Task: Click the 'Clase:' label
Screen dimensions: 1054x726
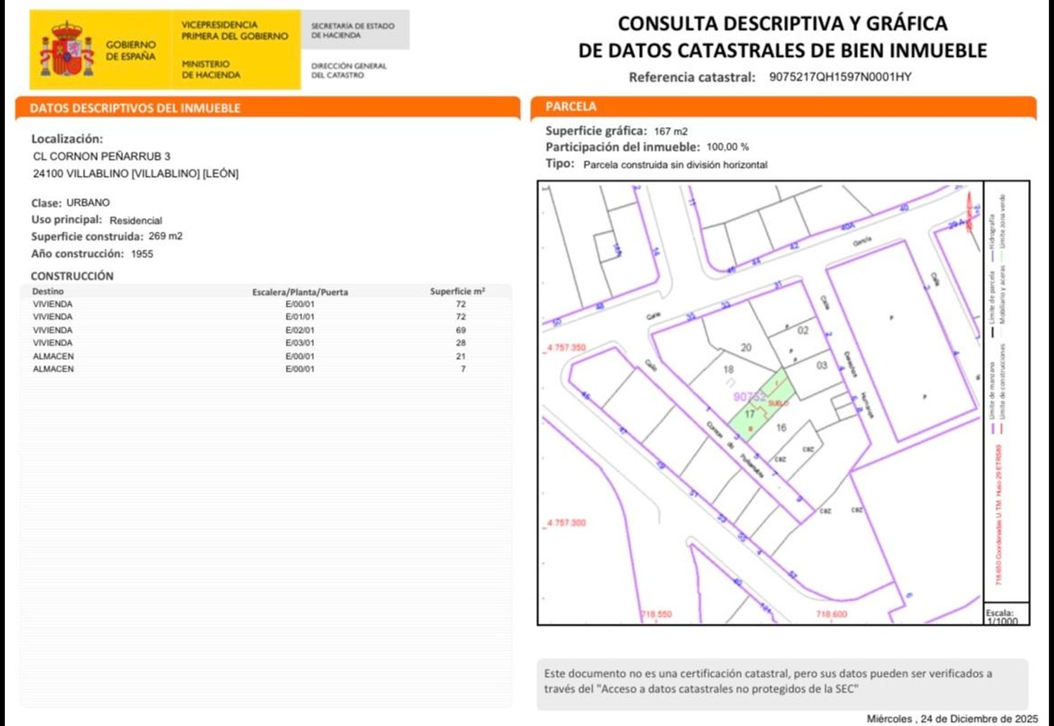Action: (x=46, y=203)
